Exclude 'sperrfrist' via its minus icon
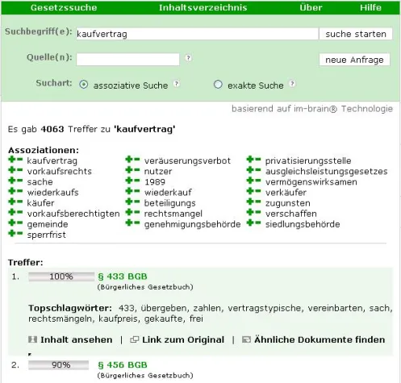The width and height of the screenshot is (401, 383). [x=19, y=233]
